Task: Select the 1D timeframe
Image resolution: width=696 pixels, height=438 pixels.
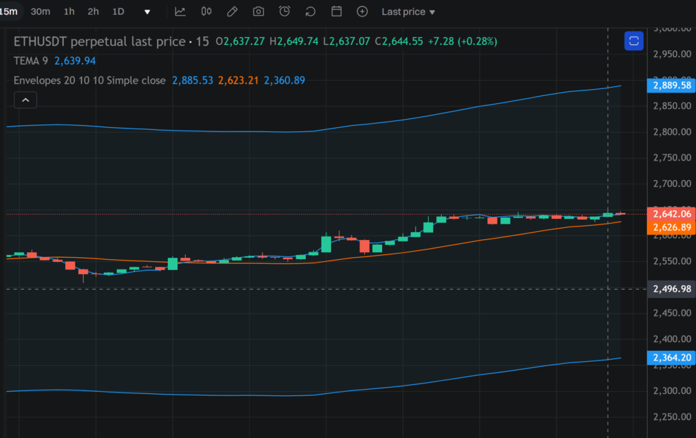Action: click(118, 12)
